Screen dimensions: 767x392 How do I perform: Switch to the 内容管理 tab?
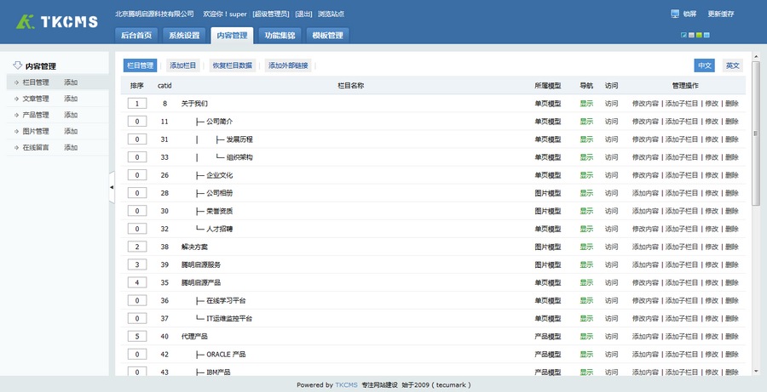tap(232, 35)
